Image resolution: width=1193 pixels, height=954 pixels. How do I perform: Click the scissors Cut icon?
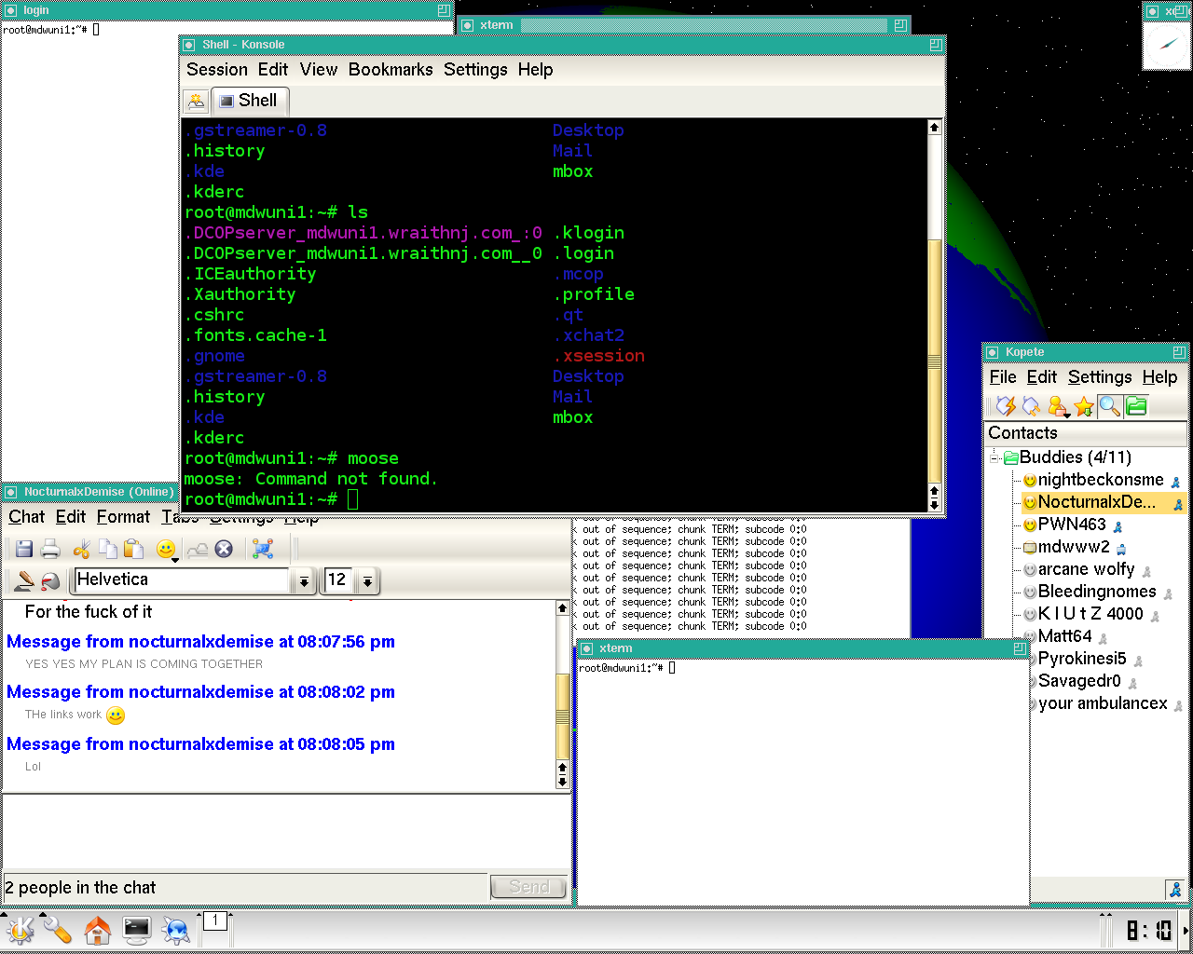click(x=82, y=549)
